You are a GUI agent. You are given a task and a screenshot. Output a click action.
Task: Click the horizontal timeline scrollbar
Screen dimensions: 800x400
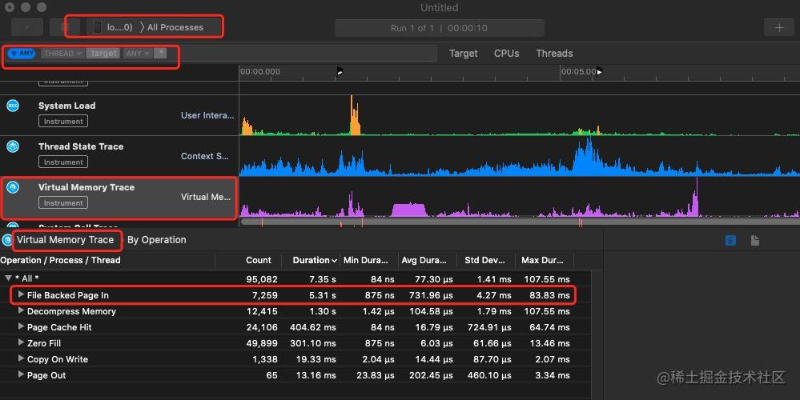(x=520, y=222)
